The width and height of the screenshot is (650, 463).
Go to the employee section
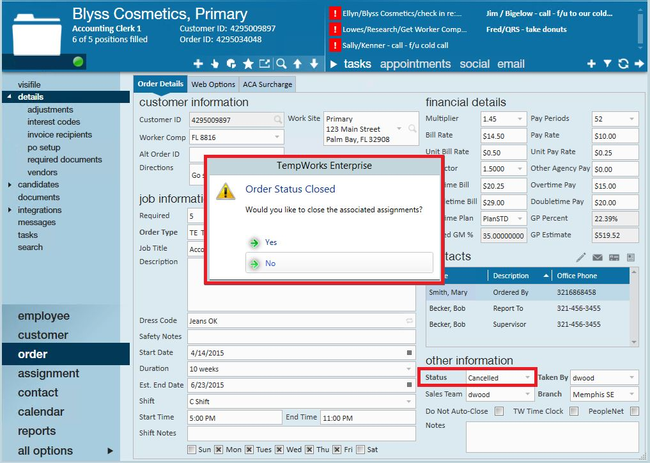click(43, 316)
